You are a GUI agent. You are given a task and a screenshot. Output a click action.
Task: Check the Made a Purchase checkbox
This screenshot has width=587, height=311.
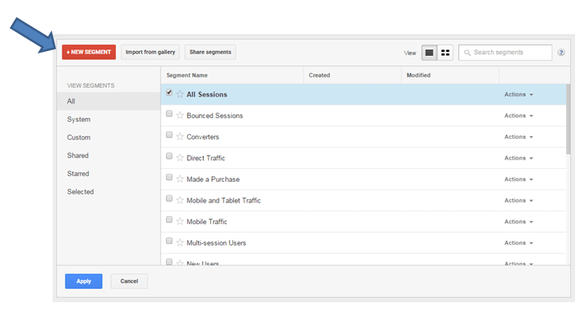coord(169,177)
